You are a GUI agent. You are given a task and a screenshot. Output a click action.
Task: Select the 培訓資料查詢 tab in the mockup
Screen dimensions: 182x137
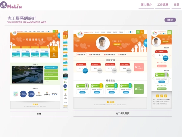110,54
